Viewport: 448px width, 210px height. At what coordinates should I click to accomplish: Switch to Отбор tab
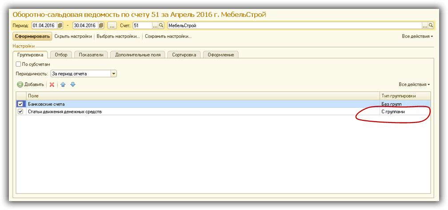(60, 55)
